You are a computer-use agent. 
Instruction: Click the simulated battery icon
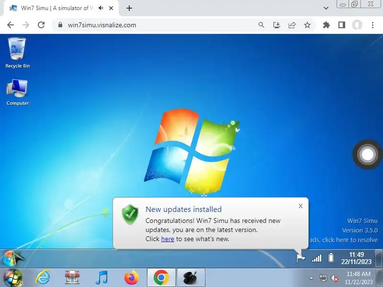tap(331, 258)
